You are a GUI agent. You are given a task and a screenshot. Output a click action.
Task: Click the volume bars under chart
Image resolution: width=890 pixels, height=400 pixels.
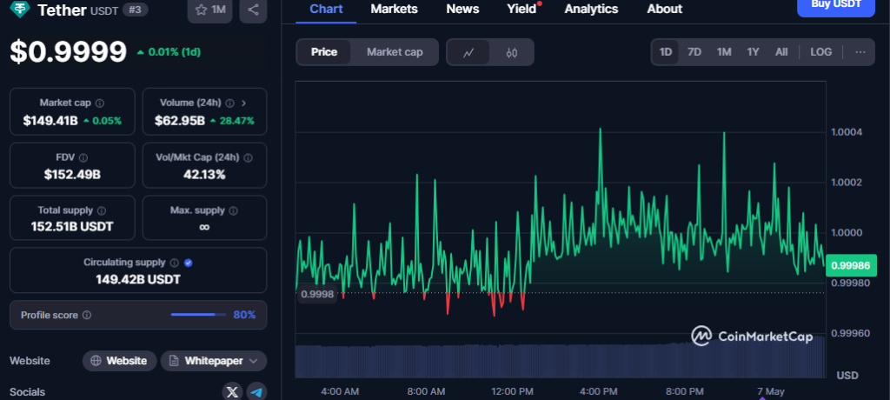click(561, 361)
